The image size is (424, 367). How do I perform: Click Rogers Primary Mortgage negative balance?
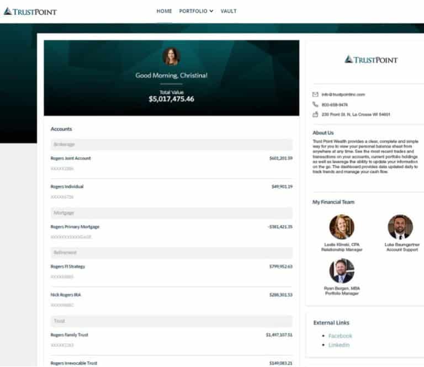pyautogui.click(x=280, y=227)
